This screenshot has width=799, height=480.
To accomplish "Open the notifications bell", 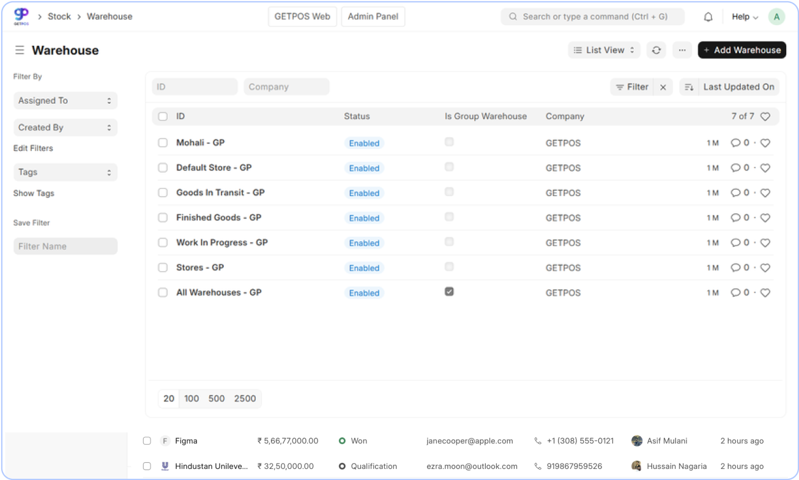I will pos(708,17).
